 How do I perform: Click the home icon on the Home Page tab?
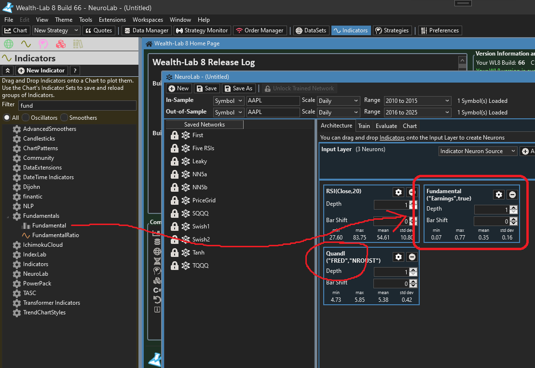(149, 44)
